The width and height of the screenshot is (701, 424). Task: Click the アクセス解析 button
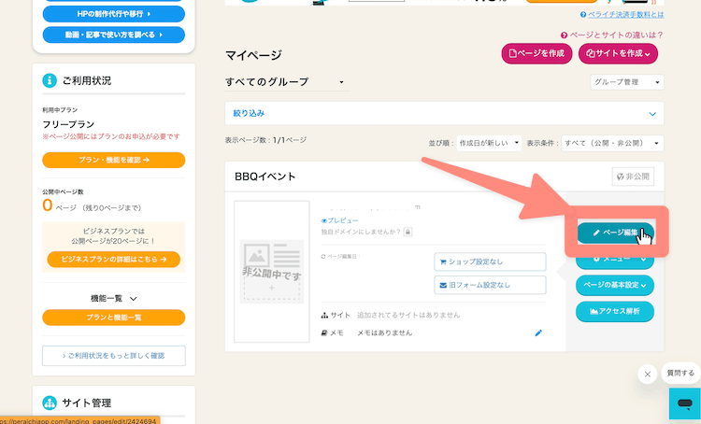coord(615,311)
